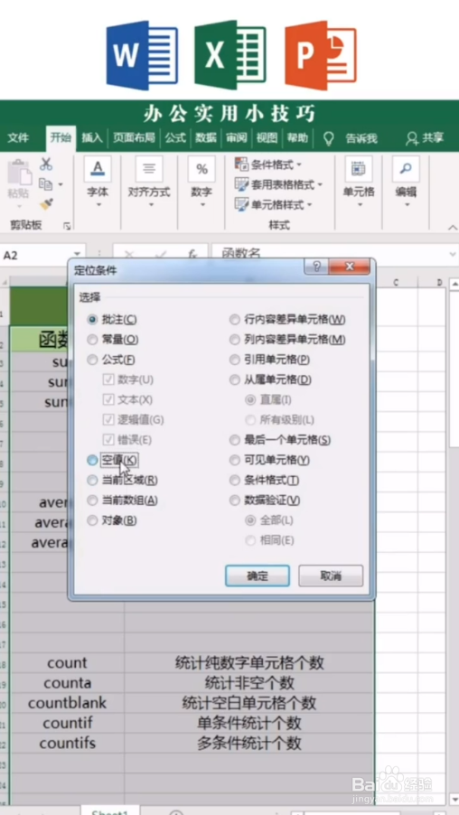459x815 pixels.
Task: Switch to the Formulas (公式) ribbon tab
Action: point(175,138)
